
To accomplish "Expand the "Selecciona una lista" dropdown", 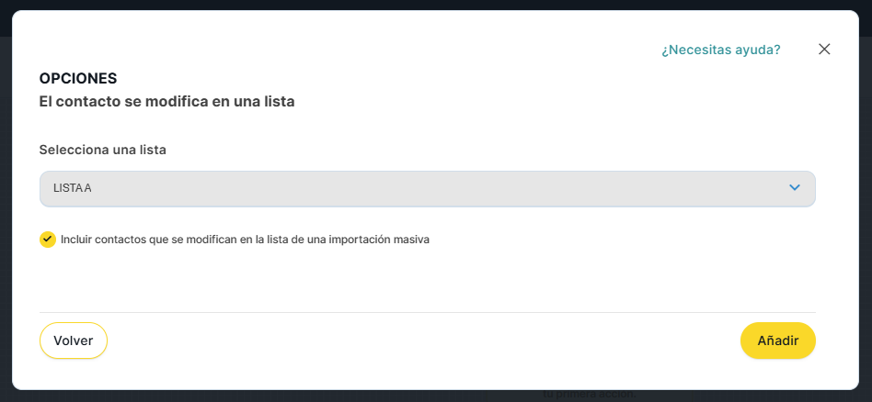I will (x=427, y=188).
